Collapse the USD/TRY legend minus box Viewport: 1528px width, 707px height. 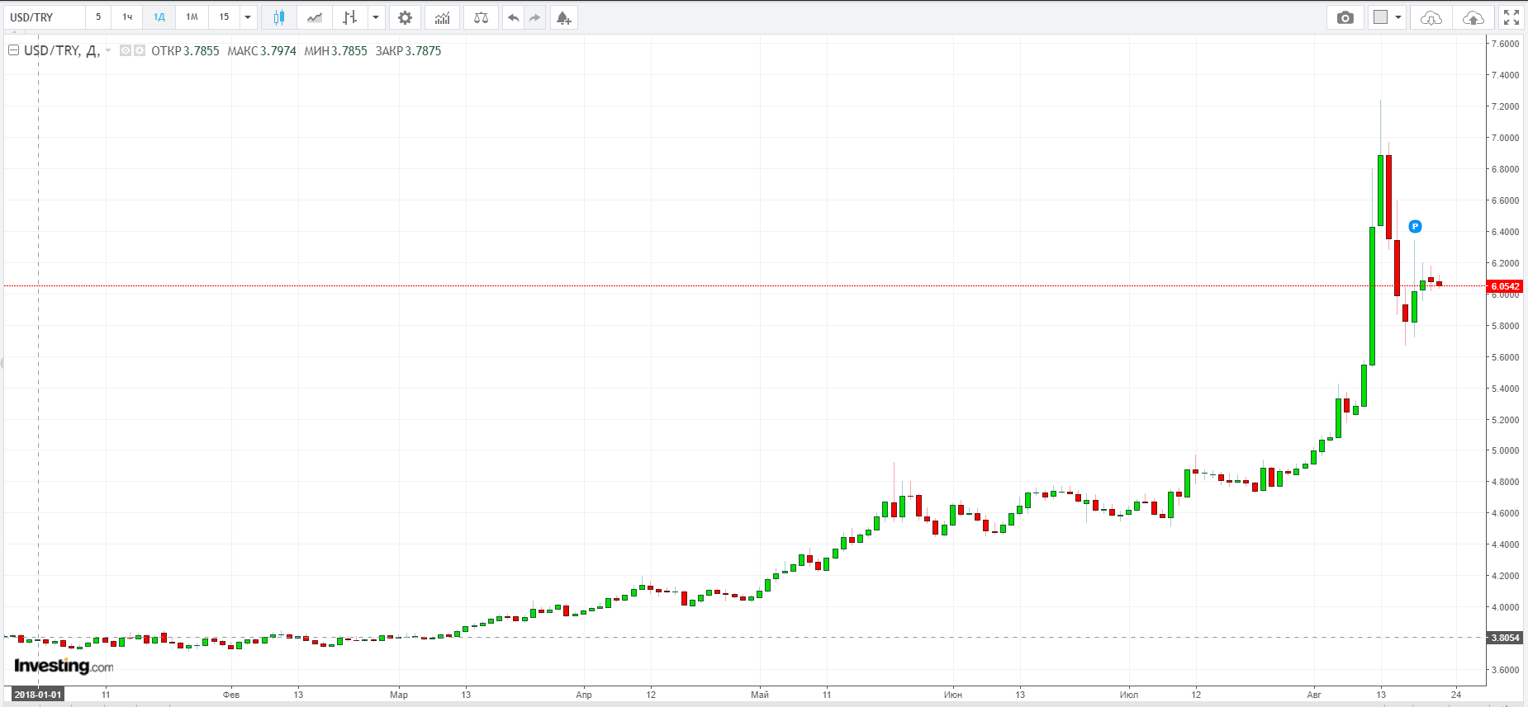(x=13, y=51)
